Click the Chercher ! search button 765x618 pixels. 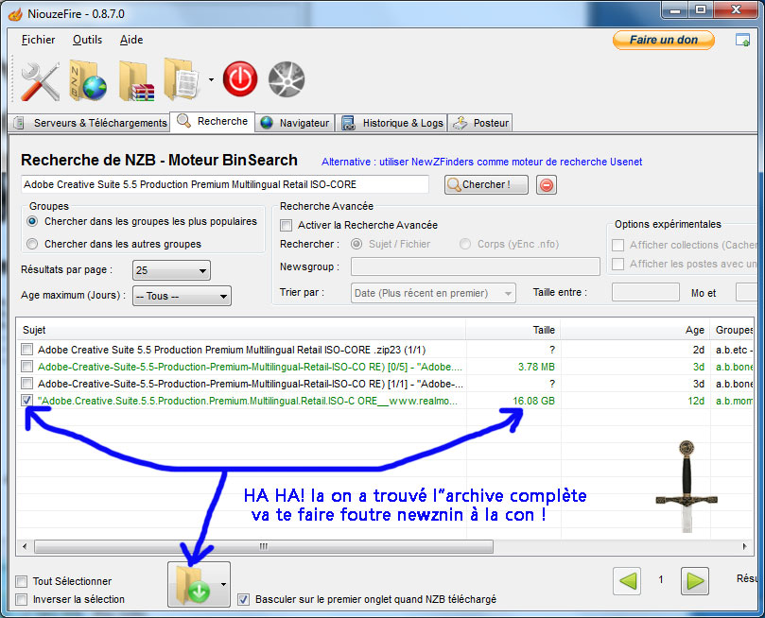(486, 184)
